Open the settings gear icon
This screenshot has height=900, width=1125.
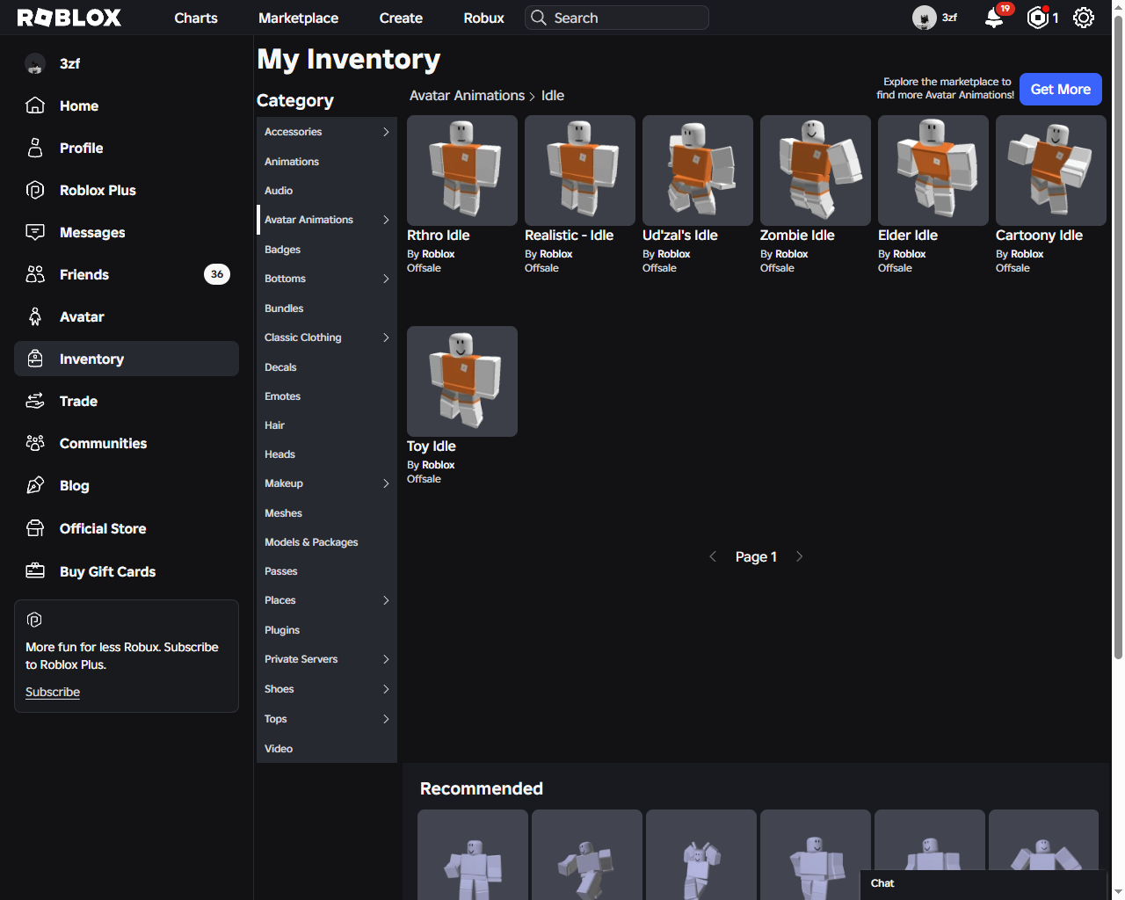tap(1084, 18)
